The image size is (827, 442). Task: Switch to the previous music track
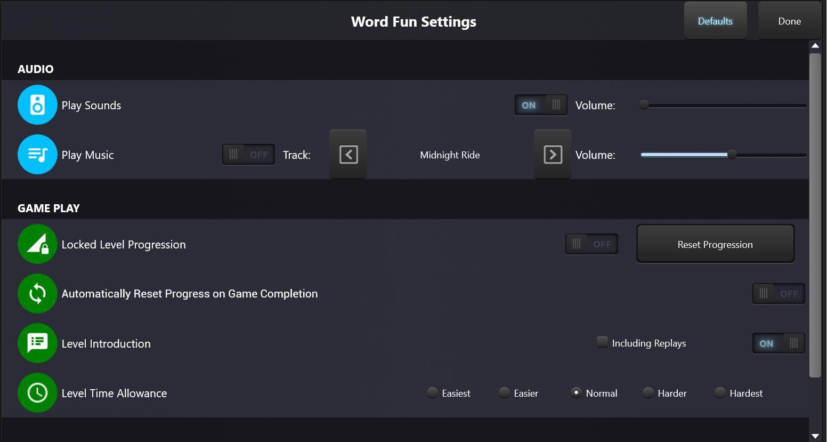click(348, 155)
